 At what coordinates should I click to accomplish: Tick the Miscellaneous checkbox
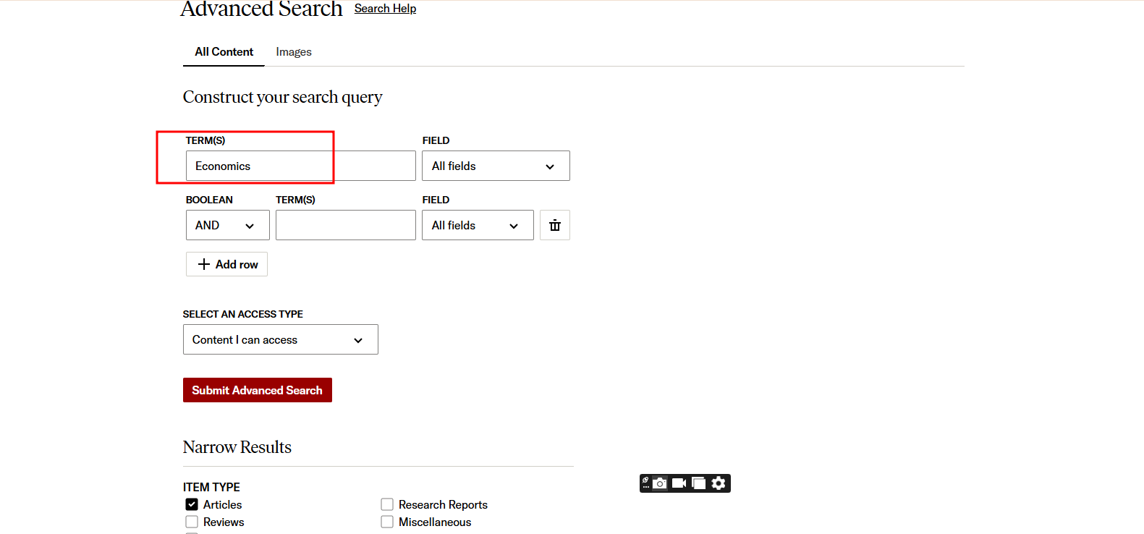pos(387,522)
